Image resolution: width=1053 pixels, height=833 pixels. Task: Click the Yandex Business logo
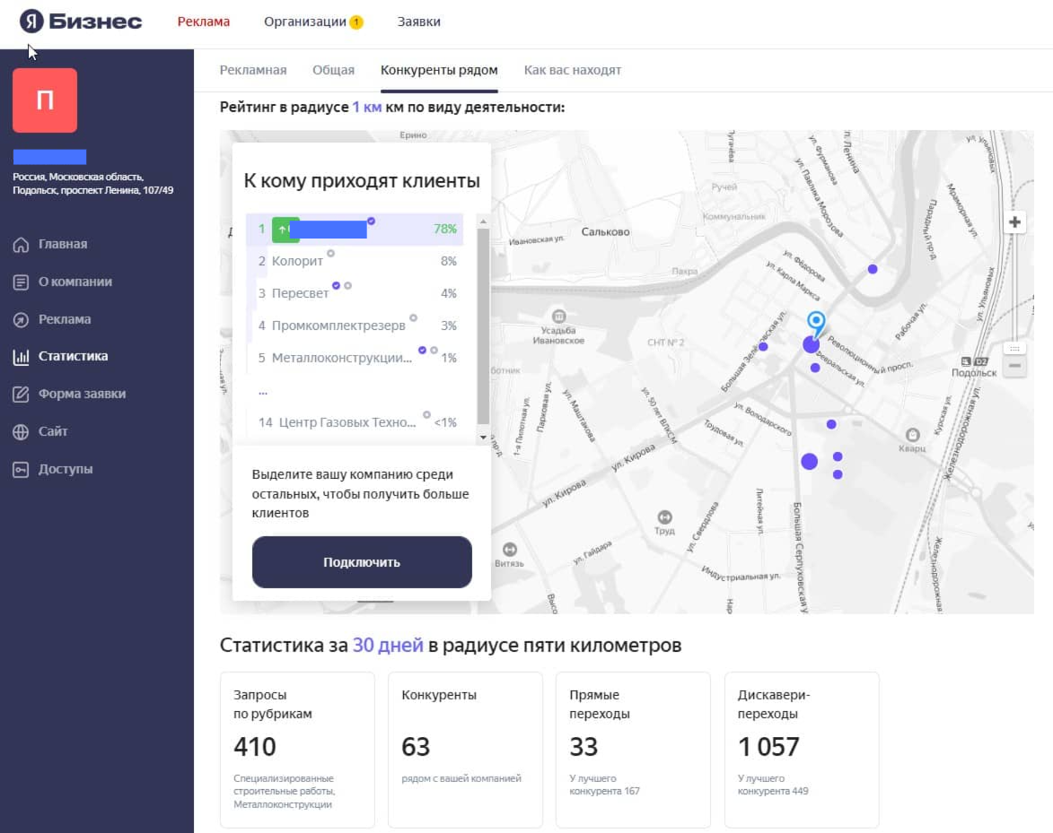[81, 22]
